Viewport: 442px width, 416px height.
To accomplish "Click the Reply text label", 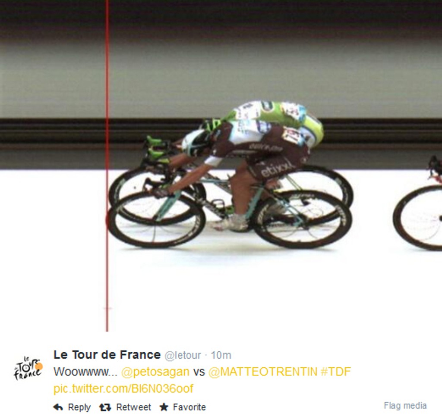I will click(79, 407).
